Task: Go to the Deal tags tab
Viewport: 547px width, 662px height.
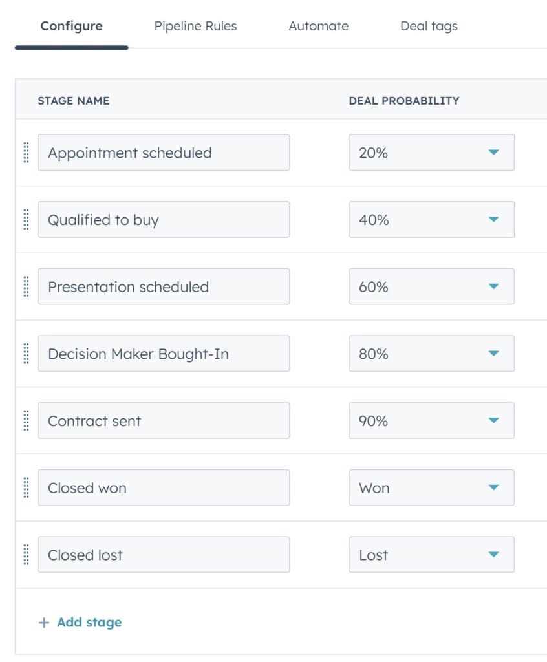Action: point(428,26)
